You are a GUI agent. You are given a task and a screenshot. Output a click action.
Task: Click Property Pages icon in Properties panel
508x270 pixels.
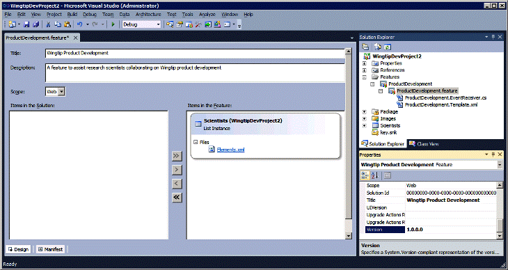387,175
